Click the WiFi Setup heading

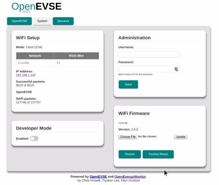tap(28, 38)
